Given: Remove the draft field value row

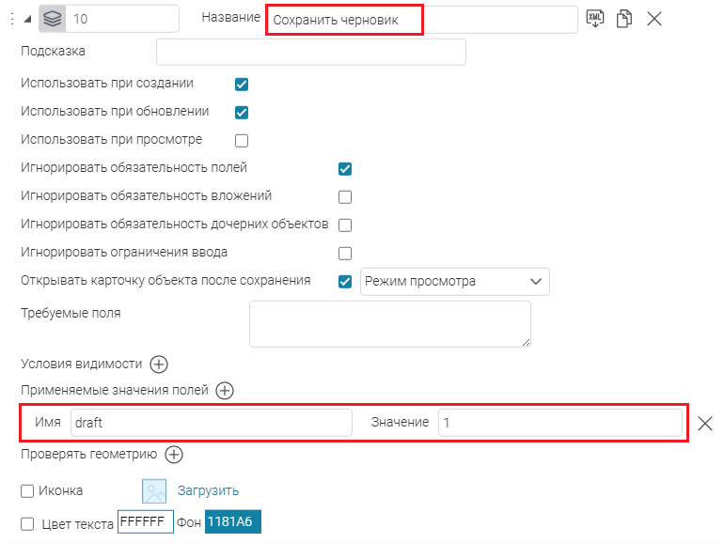Looking at the screenshot, I should pyautogui.click(x=706, y=423).
